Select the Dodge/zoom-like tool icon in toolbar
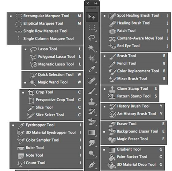The height and width of the screenshot is (171, 172). pyautogui.click(x=92, y=153)
